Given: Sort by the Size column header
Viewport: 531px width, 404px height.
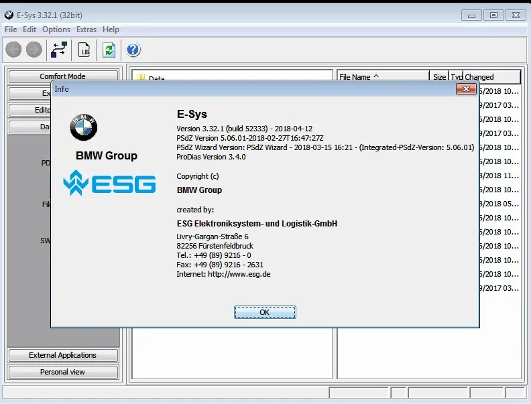Looking at the screenshot, I should pos(439,77).
